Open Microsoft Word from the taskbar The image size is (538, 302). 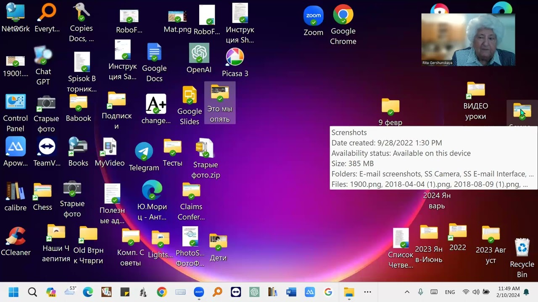coord(291,292)
